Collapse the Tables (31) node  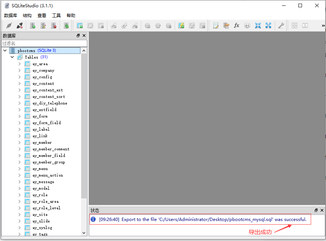pos(12,57)
